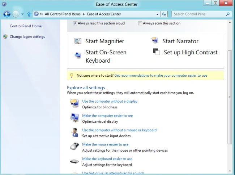This screenshot has width=235, height=175.
Task: Click the computer without a display icon
Action: point(74,103)
